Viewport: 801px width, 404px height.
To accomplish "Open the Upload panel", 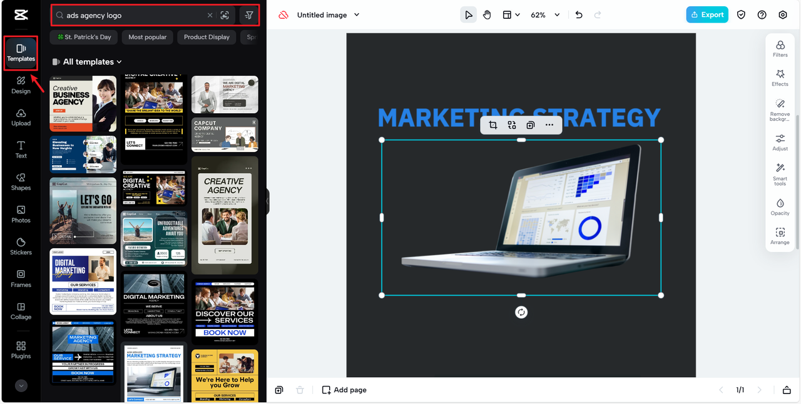I will (x=21, y=117).
